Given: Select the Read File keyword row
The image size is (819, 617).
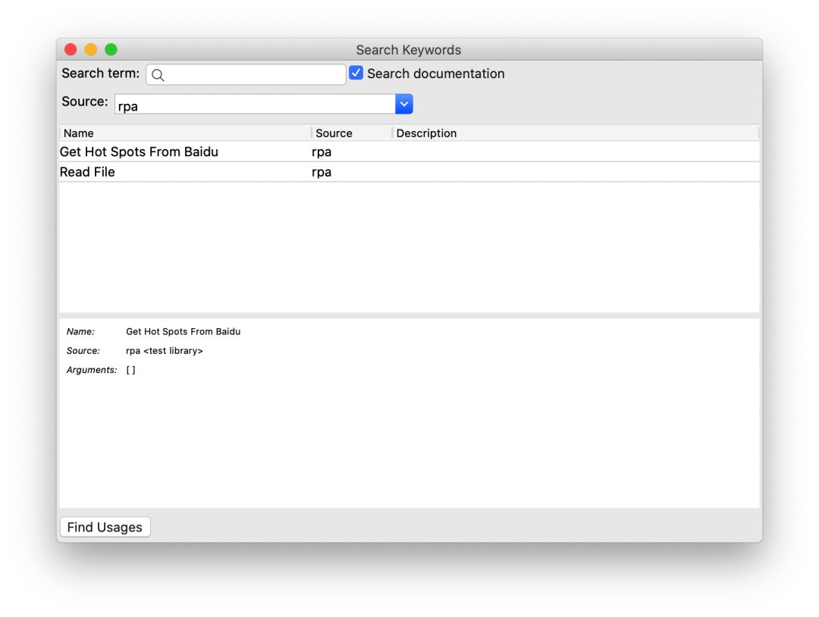Looking at the screenshot, I should (x=409, y=172).
